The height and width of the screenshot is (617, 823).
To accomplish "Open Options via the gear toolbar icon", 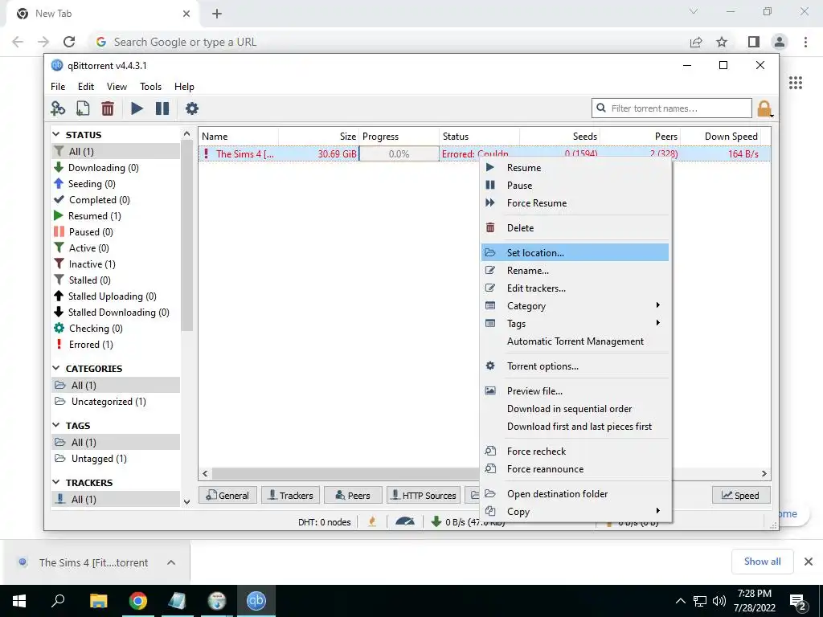I will point(192,108).
